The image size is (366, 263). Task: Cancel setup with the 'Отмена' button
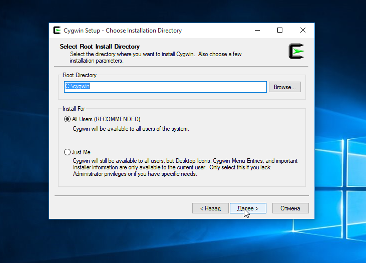(290, 208)
